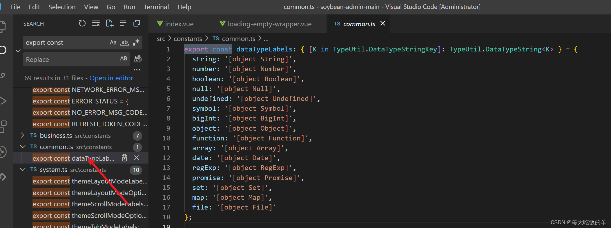This screenshot has height=228, width=611.
Task: Select ERROR_STATUS search result
Action: (x=80, y=101)
